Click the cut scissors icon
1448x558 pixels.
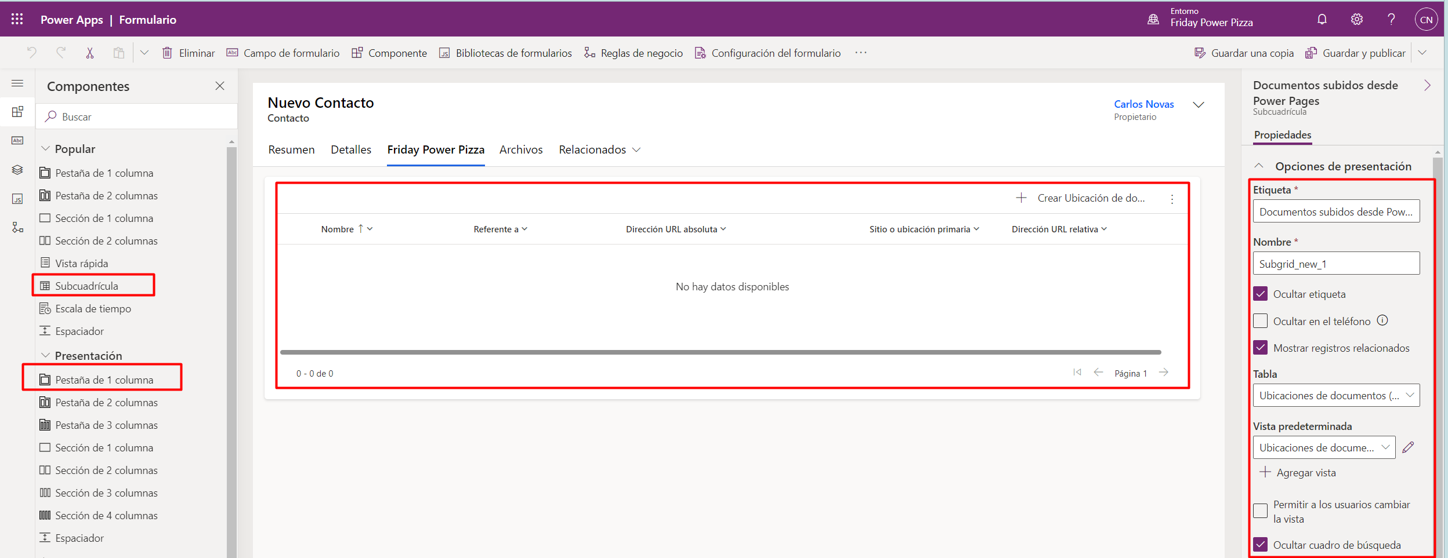pos(90,53)
